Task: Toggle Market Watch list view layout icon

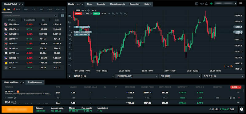Action: click(x=62, y=16)
